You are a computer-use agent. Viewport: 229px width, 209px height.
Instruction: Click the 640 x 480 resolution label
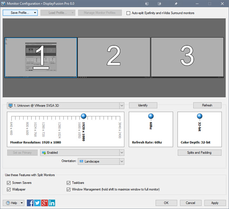click(11, 128)
